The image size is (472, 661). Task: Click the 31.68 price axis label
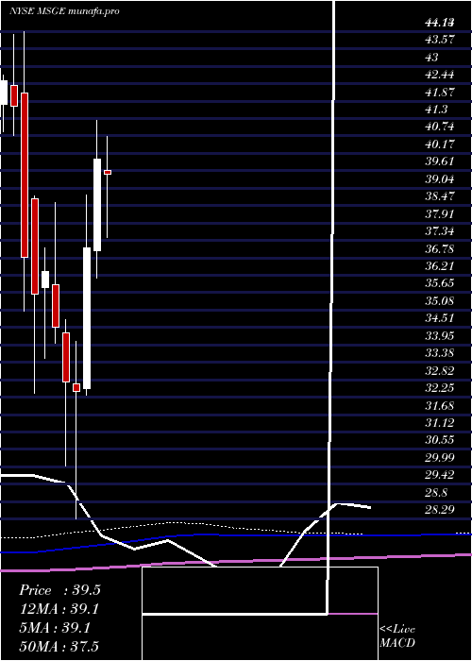(x=440, y=406)
